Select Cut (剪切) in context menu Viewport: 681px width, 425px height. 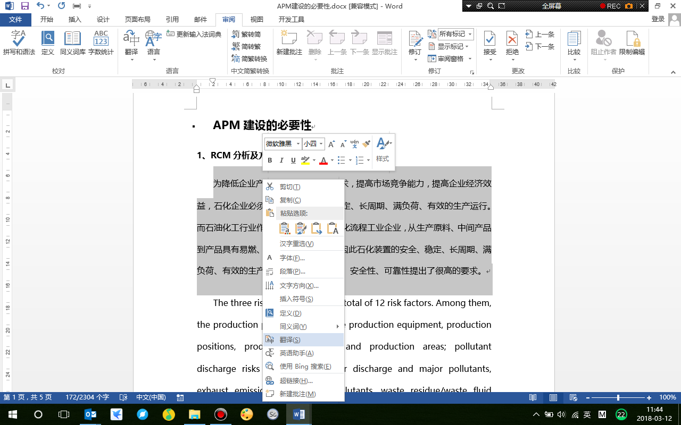(x=304, y=186)
